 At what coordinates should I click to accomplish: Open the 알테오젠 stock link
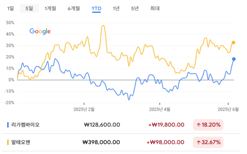pyautogui.click(x=21, y=142)
